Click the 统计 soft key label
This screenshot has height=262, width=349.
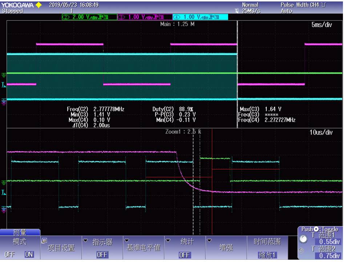click(187, 242)
